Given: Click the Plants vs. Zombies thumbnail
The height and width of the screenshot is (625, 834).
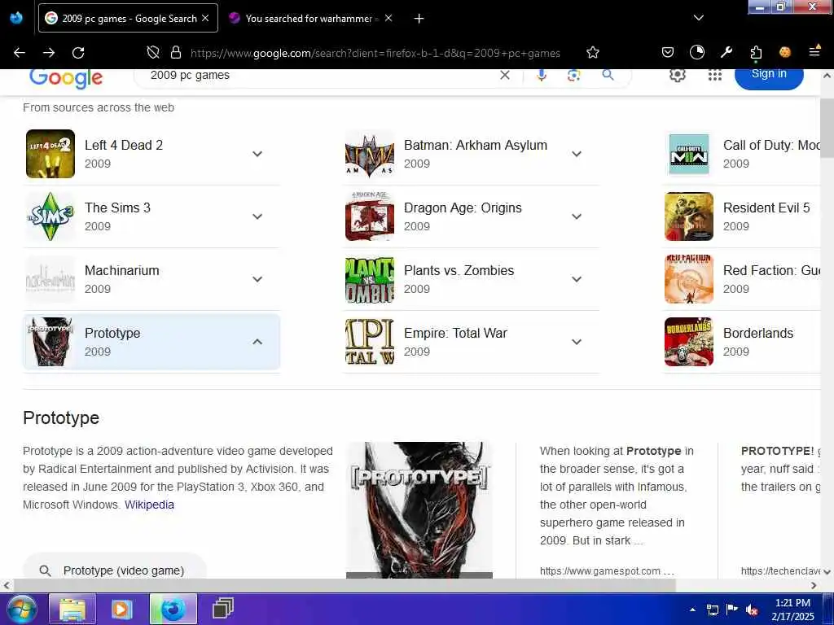Looking at the screenshot, I should [370, 279].
